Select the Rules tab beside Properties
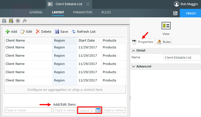 click(164, 42)
